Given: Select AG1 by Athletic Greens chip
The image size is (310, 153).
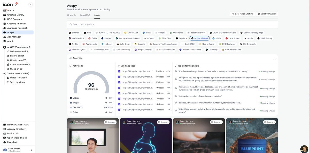Looking at the screenshot, I should click(x=128, y=38).
